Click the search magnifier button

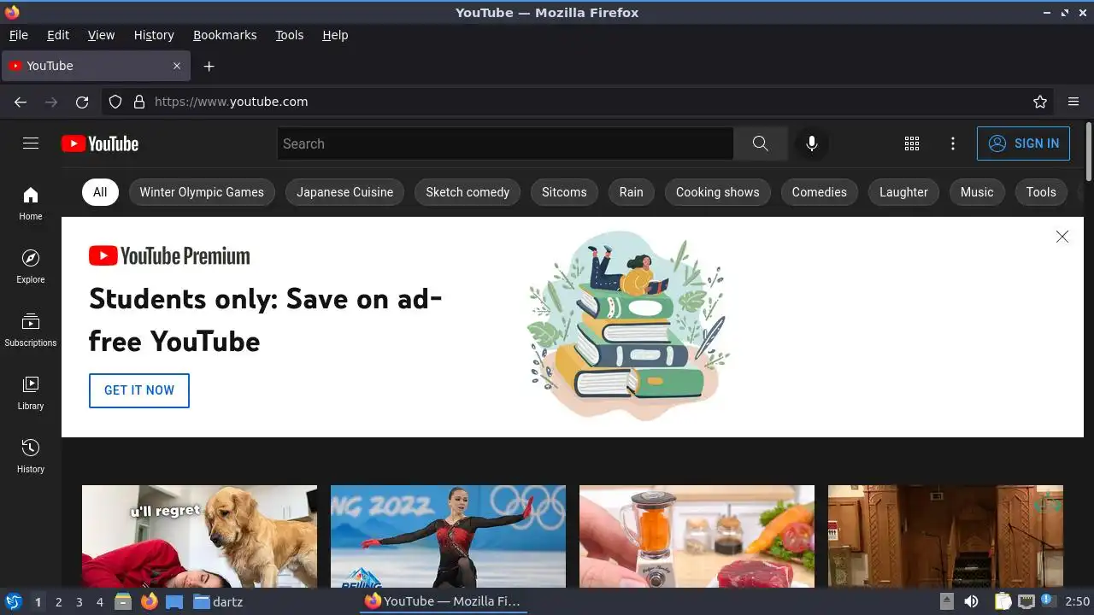click(x=761, y=143)
